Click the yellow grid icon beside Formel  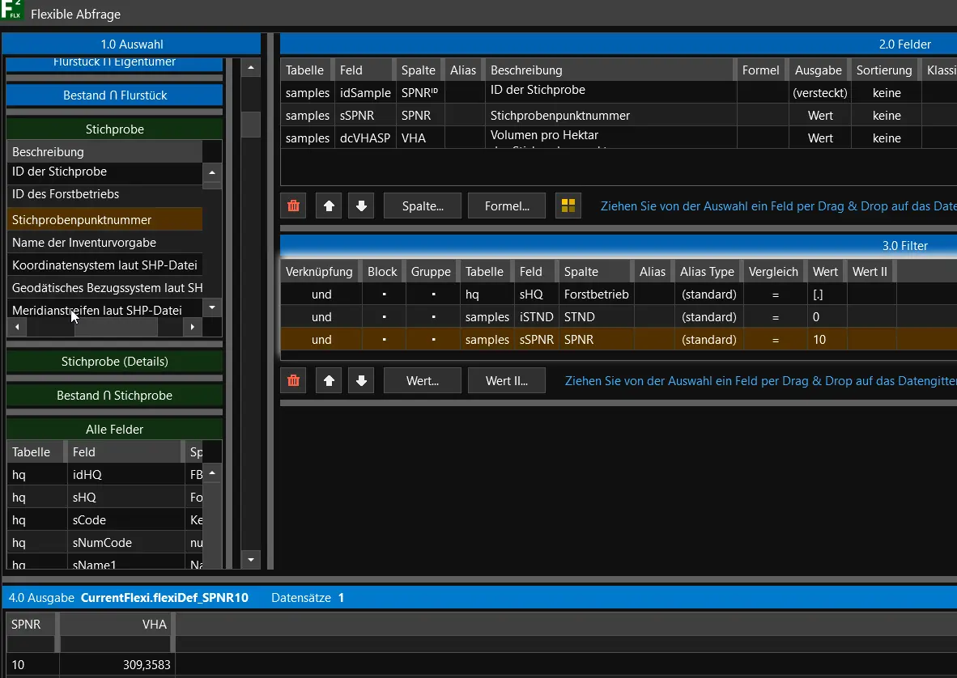pyautogui.click(x=568, y=206)
